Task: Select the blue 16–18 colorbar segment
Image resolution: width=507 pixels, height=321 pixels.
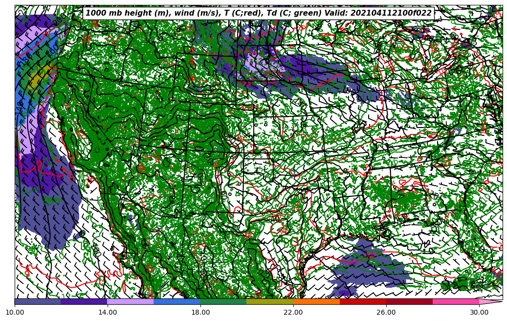Action: tap(177, 301)
